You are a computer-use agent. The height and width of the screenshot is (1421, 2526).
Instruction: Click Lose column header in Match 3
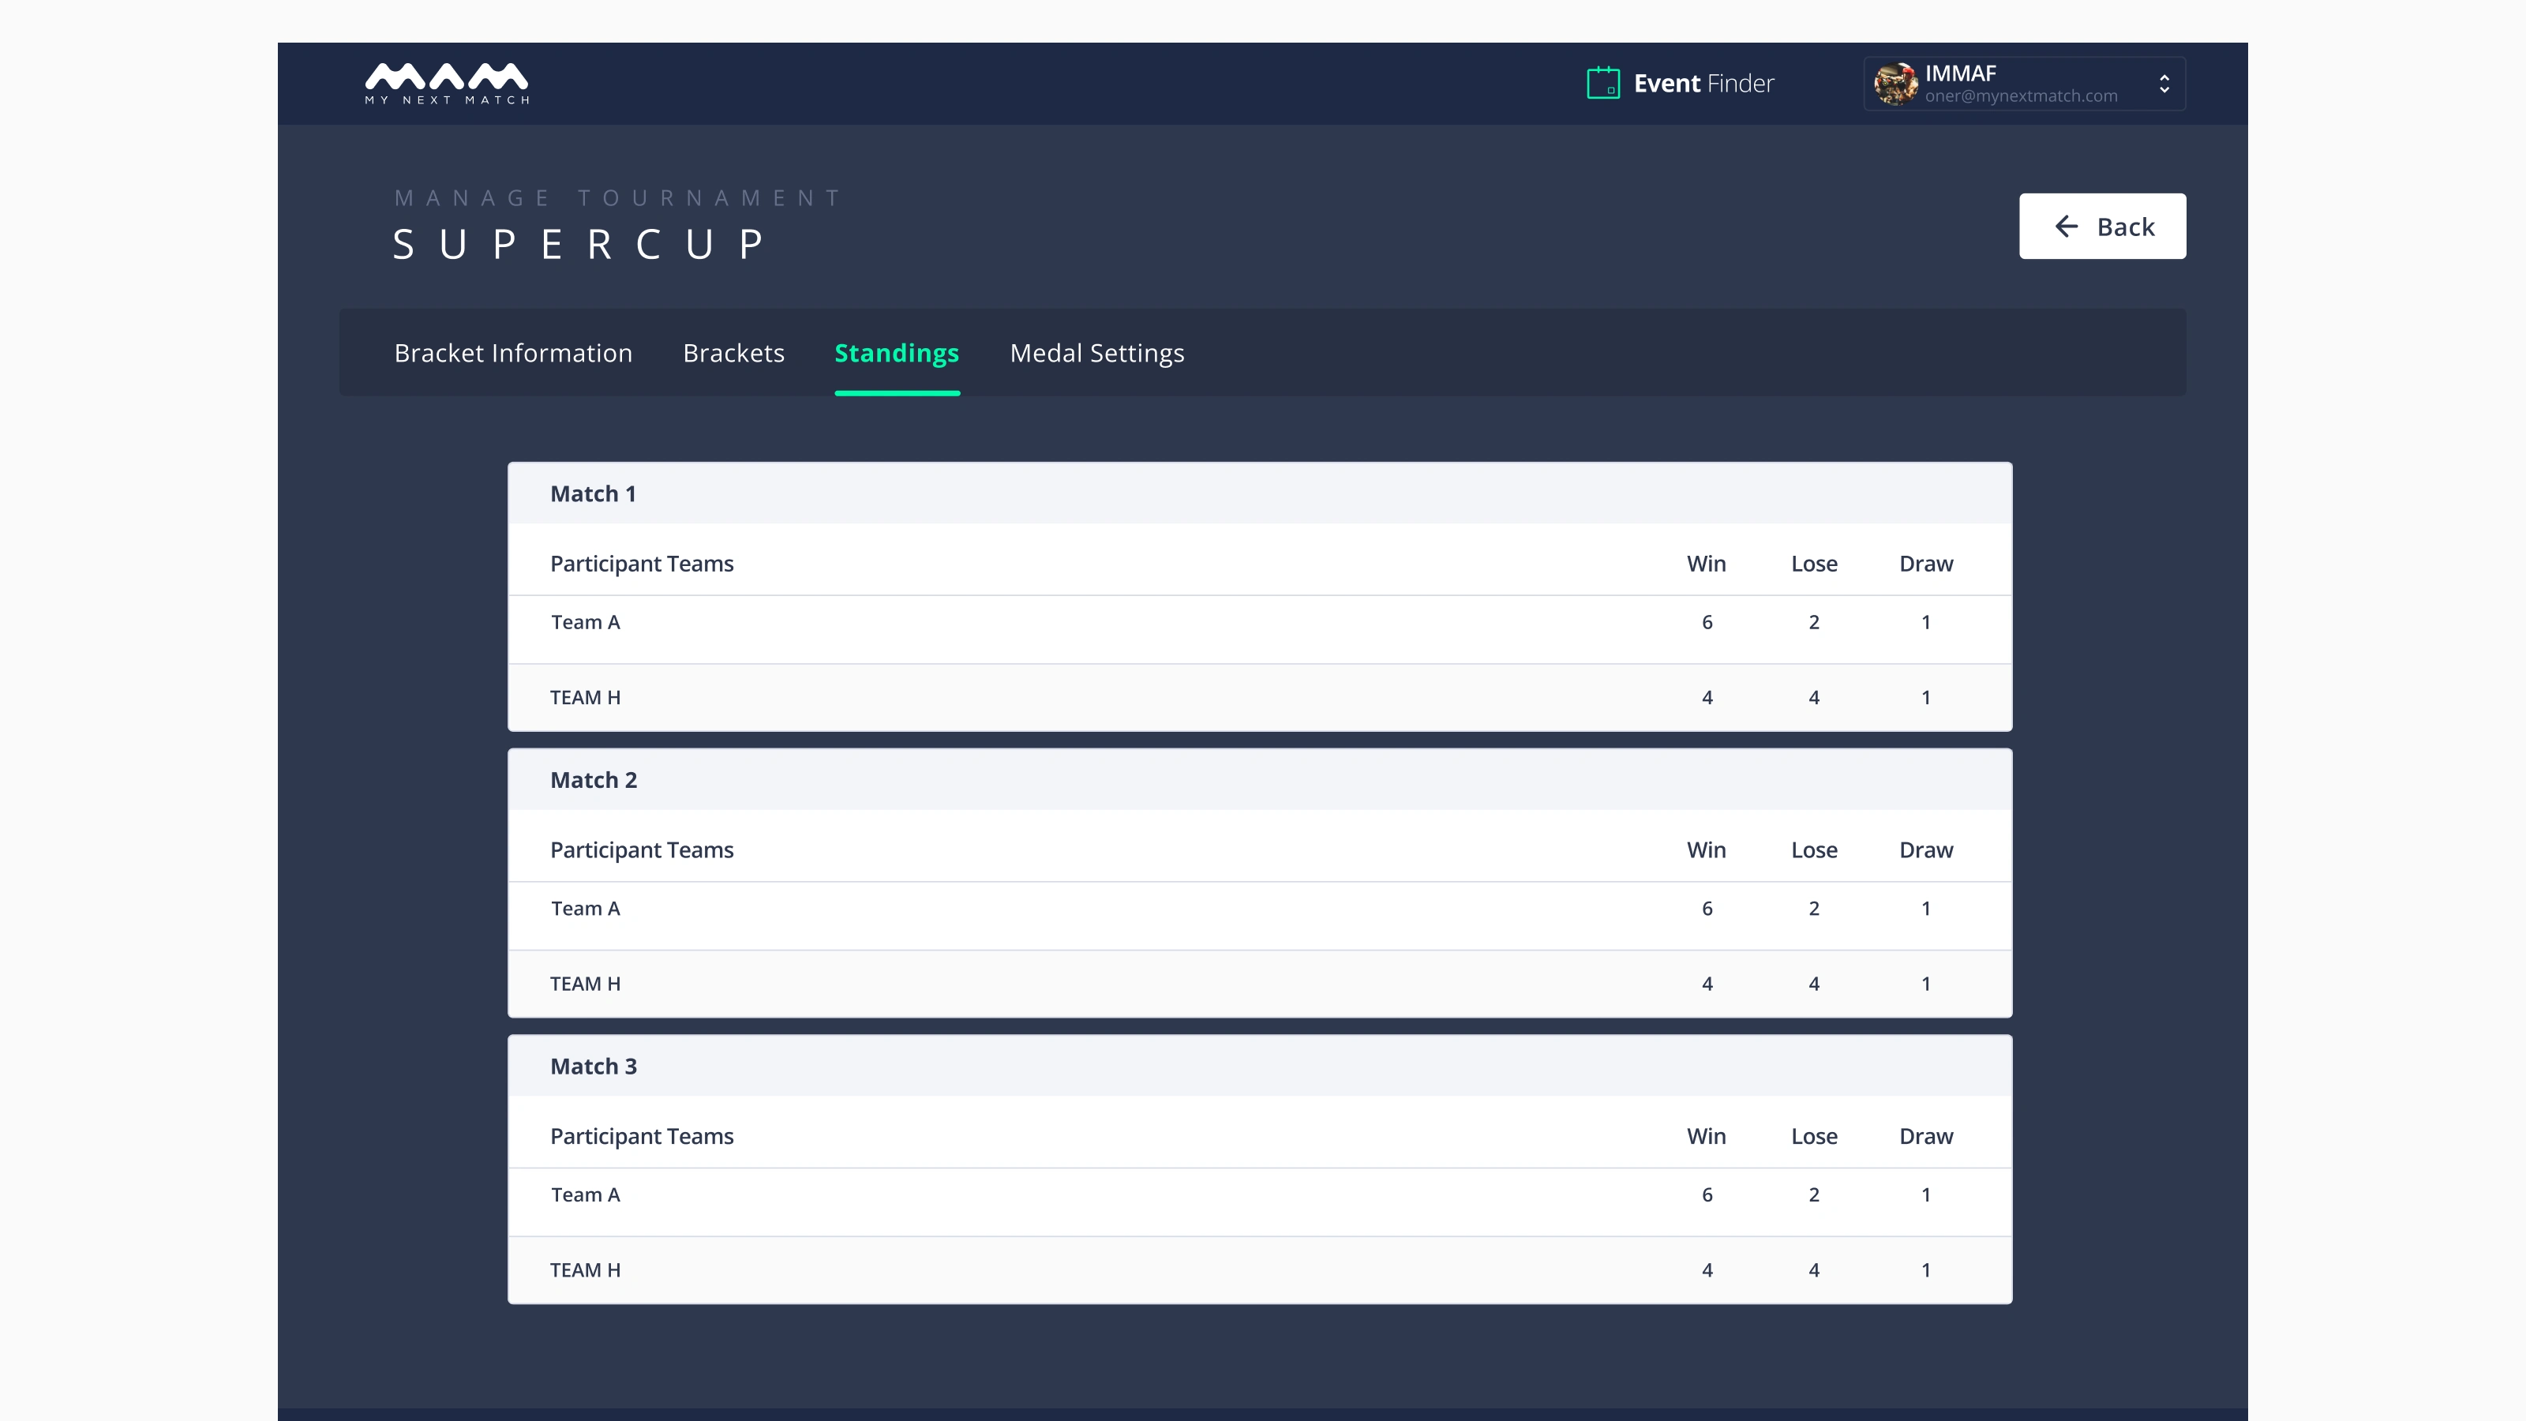pos(1814,1137)
